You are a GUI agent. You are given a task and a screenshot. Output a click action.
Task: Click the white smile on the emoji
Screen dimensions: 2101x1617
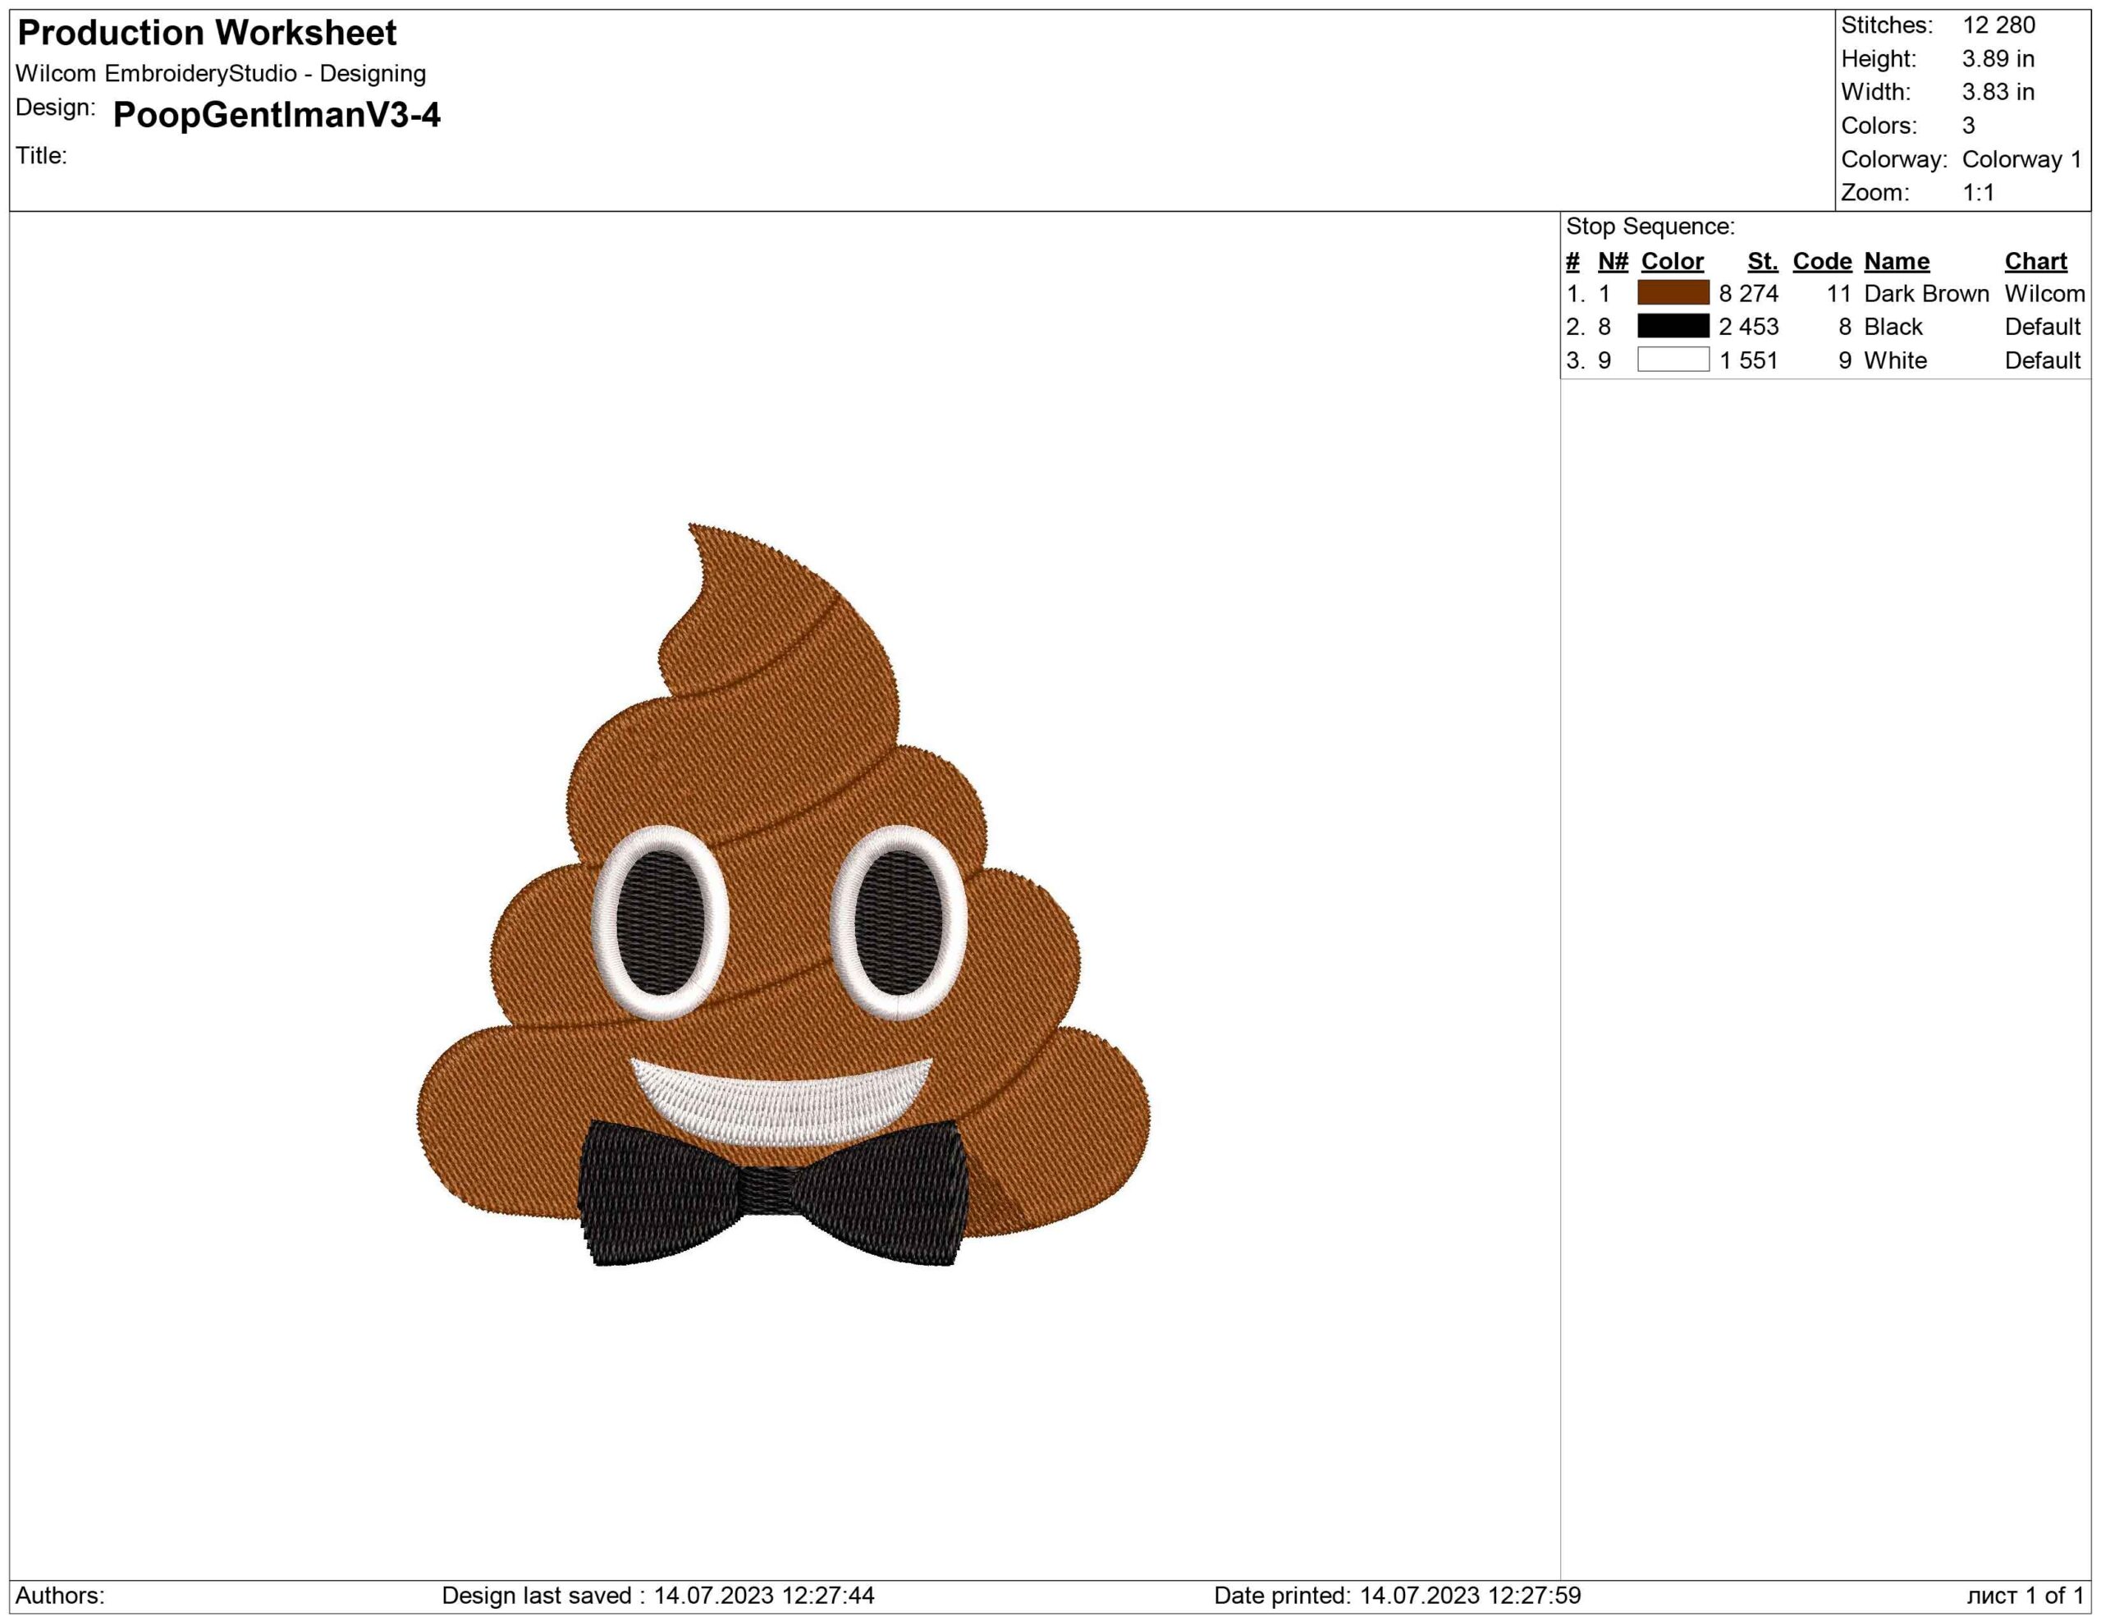[781, 1097]
